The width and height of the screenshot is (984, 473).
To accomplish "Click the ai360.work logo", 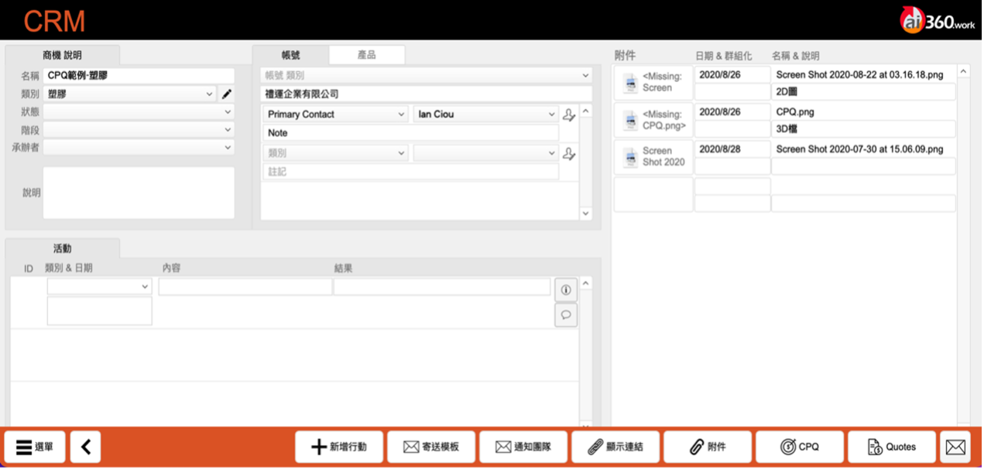I will (x=938, y=20).
